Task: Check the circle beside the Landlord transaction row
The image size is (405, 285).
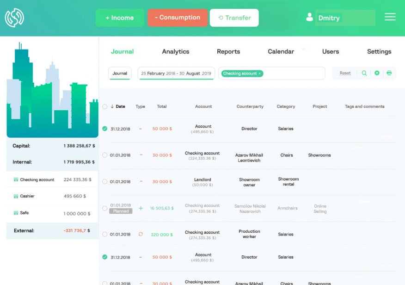Action: [x=104, y=181]
